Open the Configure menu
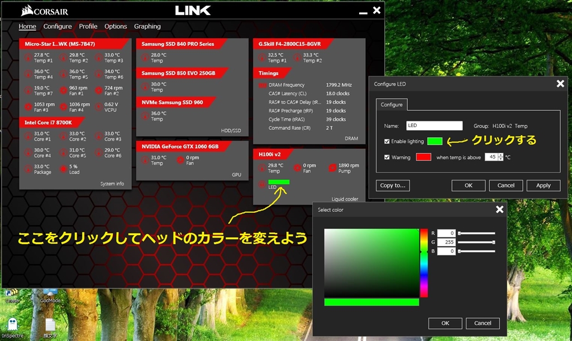 click(58, 26)
